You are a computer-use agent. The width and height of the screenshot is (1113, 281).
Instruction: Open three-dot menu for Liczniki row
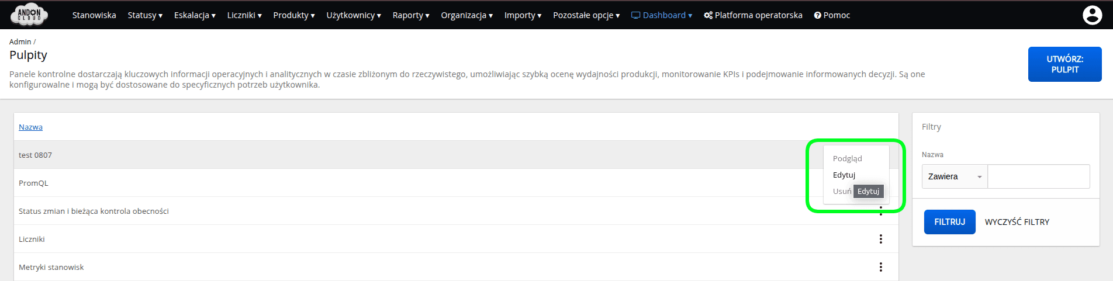[880, 239]
